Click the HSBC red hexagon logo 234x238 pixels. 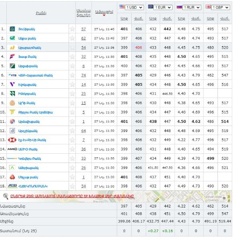12,140
